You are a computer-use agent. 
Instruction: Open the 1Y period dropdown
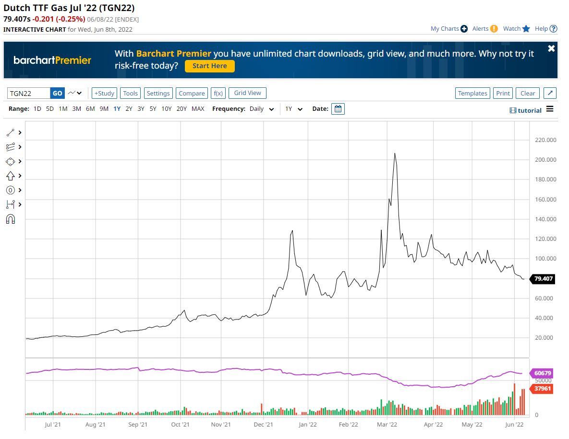click(294, 109)
